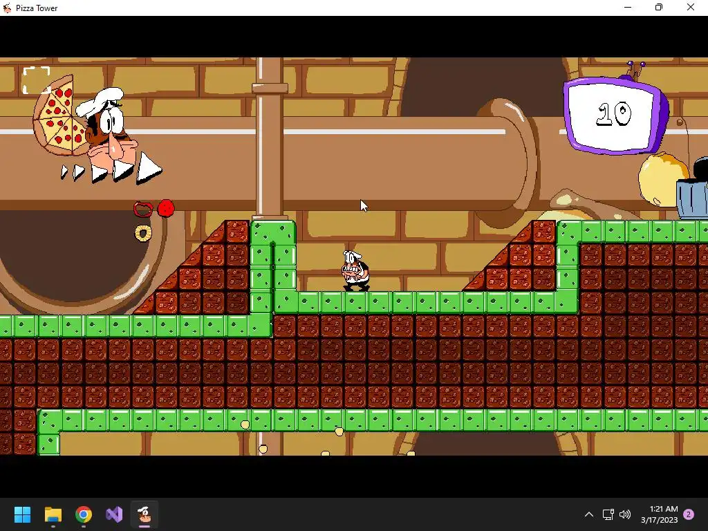
Task: Collect the red tomato topping
Action: [x=166, y=208]
